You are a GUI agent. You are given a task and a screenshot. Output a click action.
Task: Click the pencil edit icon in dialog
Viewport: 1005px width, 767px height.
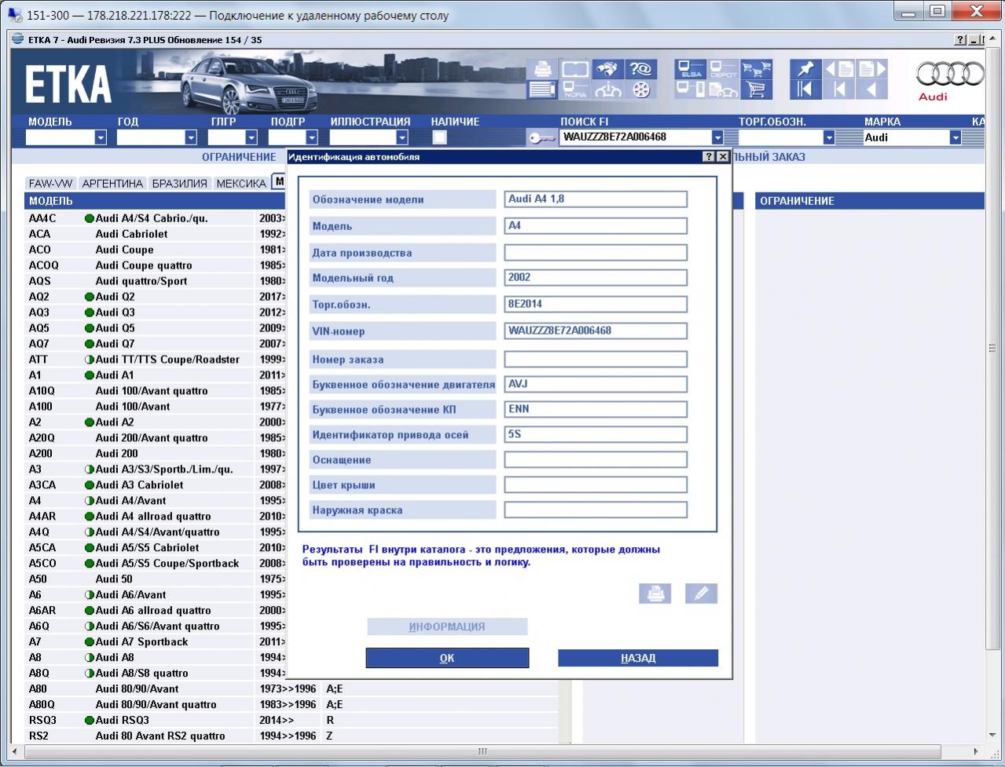coord(701,594)
